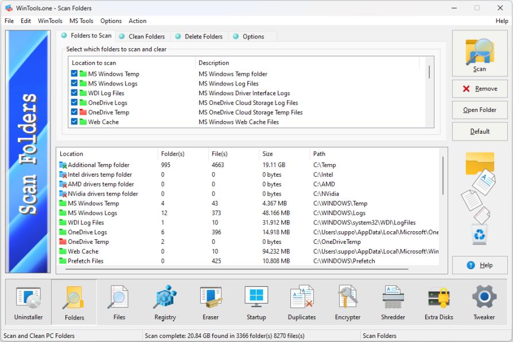Toggle the WDI Log Files checkbox

click(74, 92)
